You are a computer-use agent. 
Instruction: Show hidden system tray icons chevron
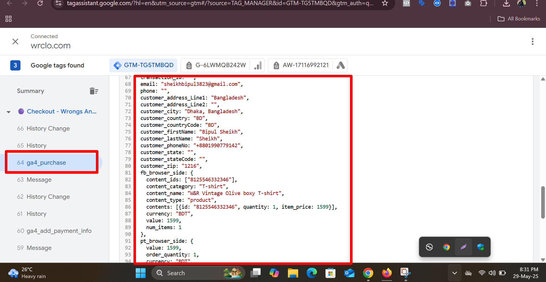click(x=454, y=273)
